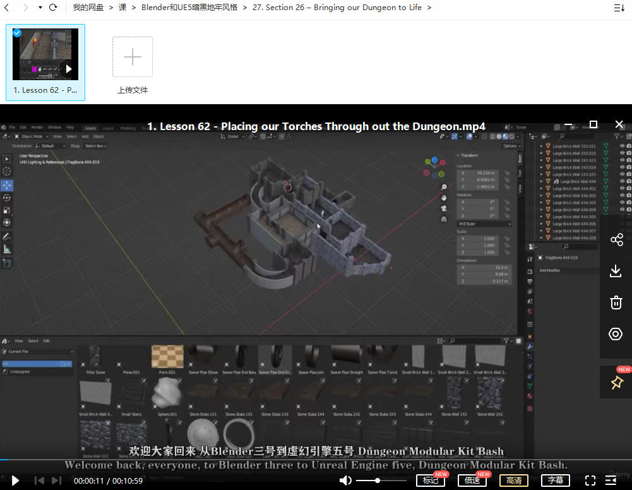Screen dimensions: 632x490
Task: Download the video using the download icon
Action: pyautogui.click(x=616, y=271)
